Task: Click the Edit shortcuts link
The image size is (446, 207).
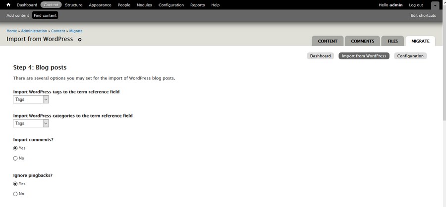Action: pyautogui.click(x=423, y=15)
